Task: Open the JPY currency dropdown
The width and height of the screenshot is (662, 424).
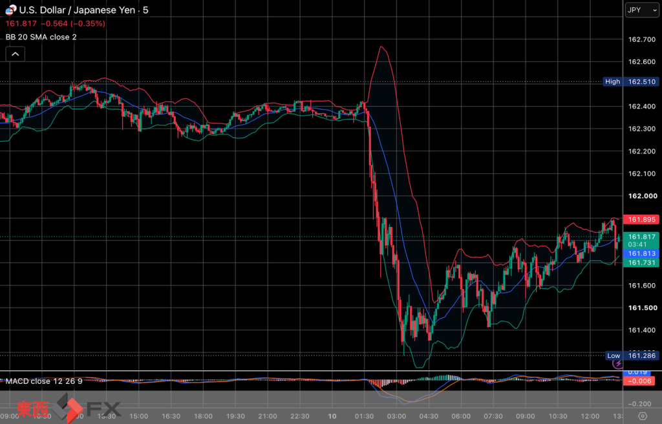Action: pos(642,10)
